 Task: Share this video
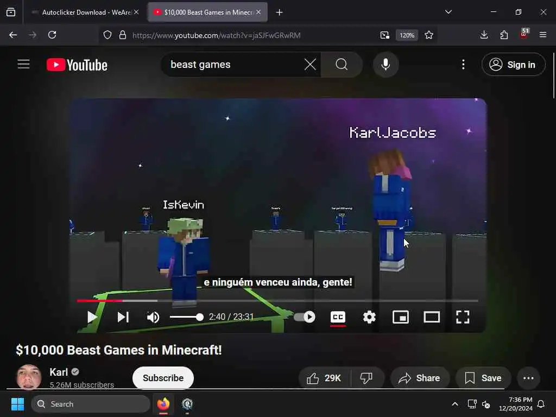point(420,378)
